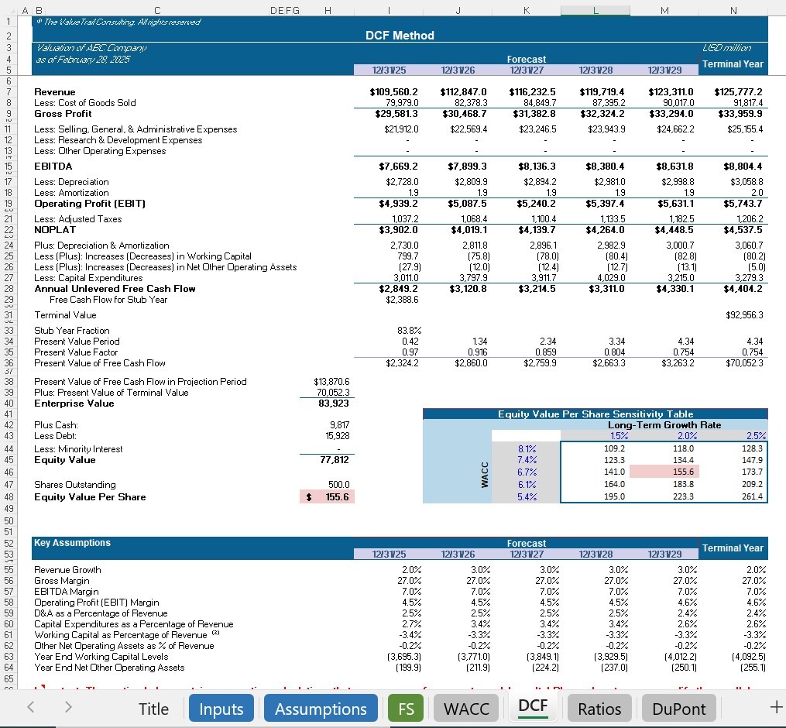This screenshot has width=786, height=728.
Task: Select the FS sheet tab
Action: pos(406,707)
